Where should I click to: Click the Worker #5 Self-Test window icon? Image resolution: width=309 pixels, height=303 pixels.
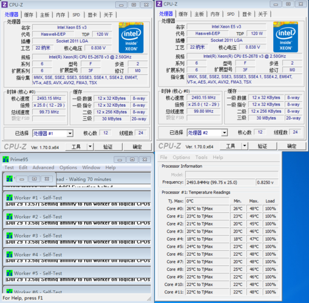9,273
